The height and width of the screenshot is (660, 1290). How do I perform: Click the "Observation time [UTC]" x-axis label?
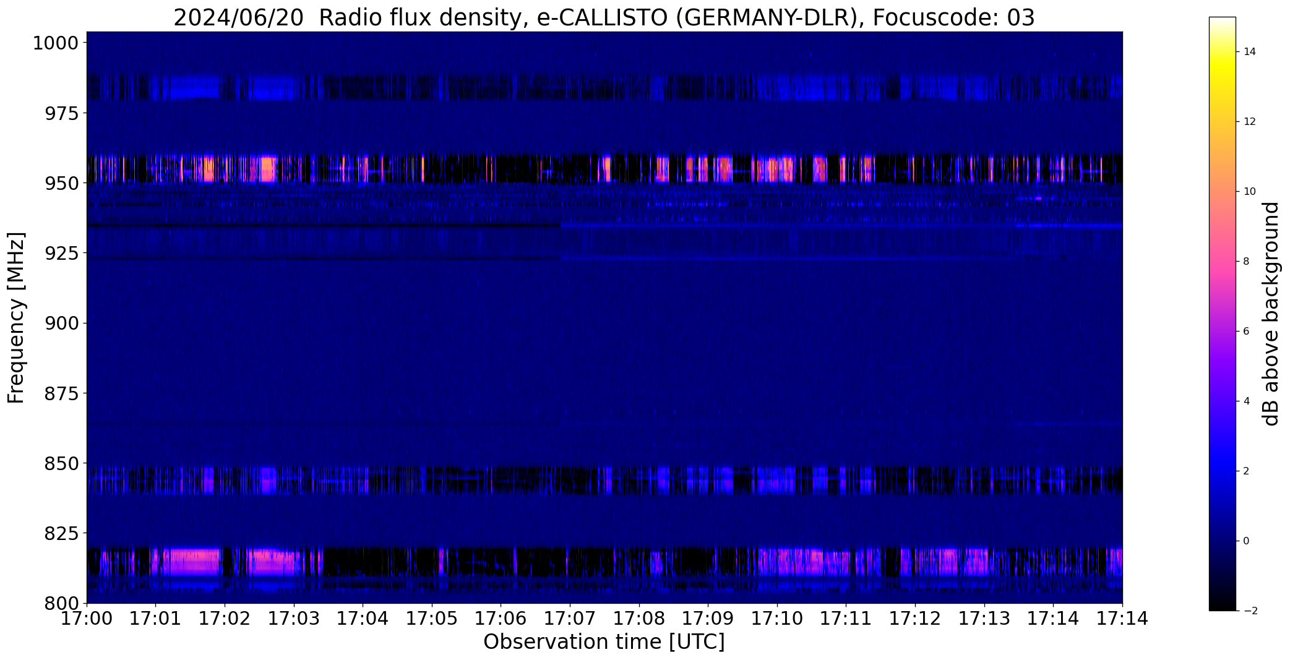604,642
